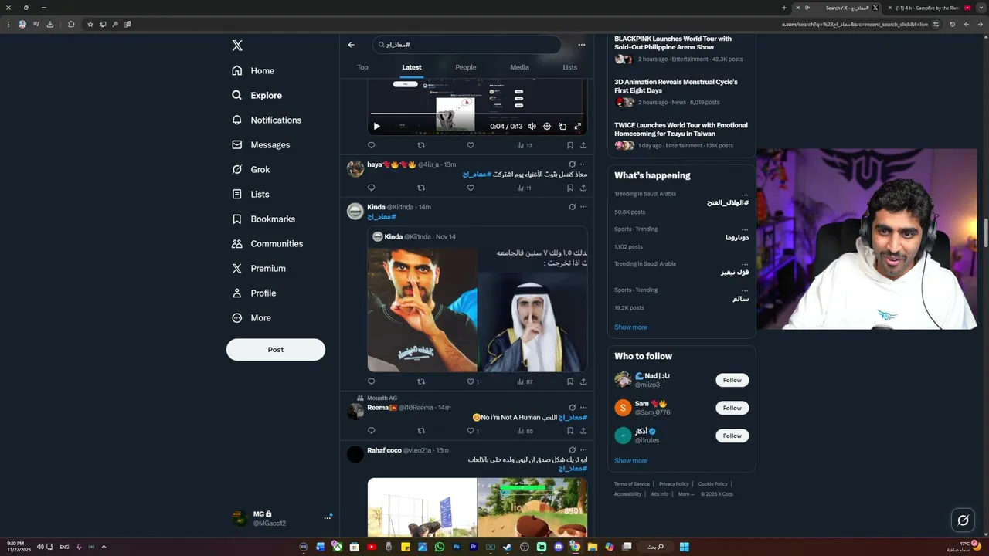Open options for the #الهلال_الفتح trend

point(745,194)
